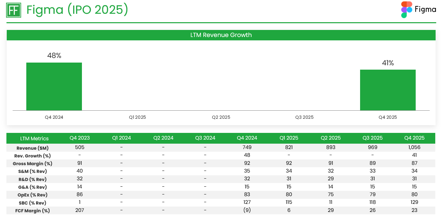Click the Q1 2024 column header

click(121, 138)
